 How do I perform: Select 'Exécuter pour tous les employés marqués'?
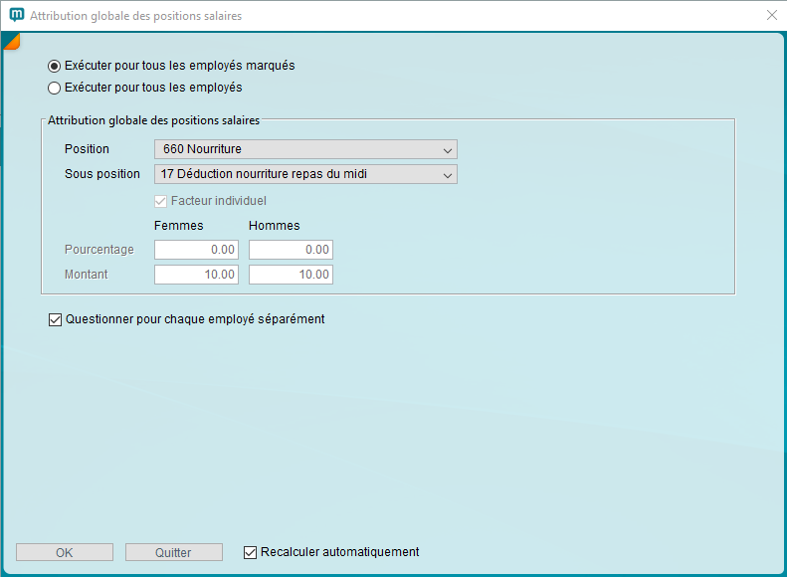click(x=55, y=66)
